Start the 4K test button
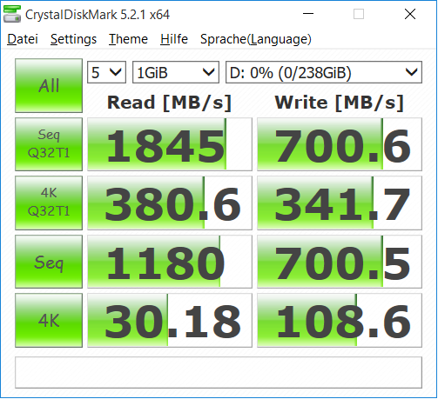The width and height of the screenshot is (438, 399). tap(49, 321)
